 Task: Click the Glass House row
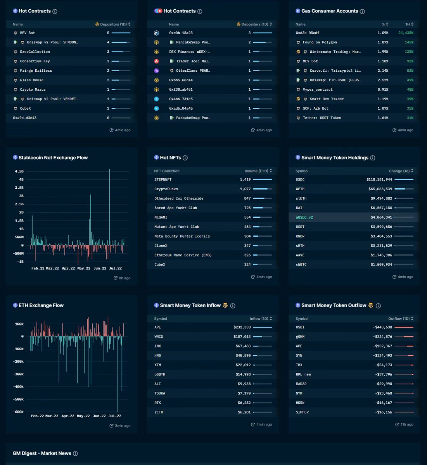[72, 80]
